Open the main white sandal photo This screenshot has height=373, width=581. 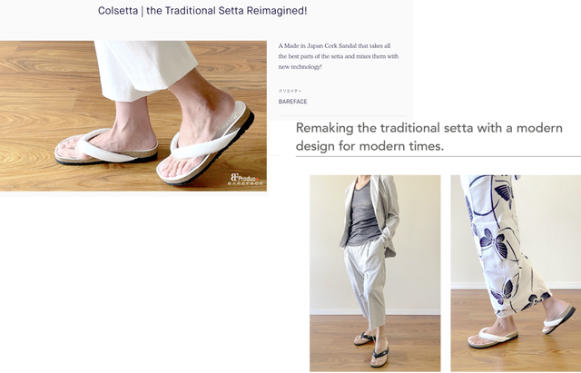133,116
